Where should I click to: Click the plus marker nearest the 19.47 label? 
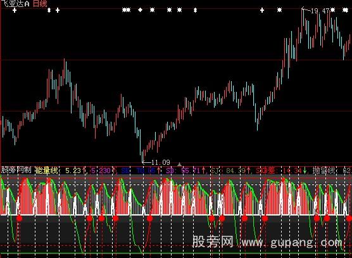coord(262,10)
